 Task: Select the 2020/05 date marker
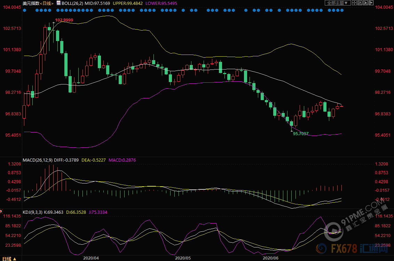coord(183,258)
